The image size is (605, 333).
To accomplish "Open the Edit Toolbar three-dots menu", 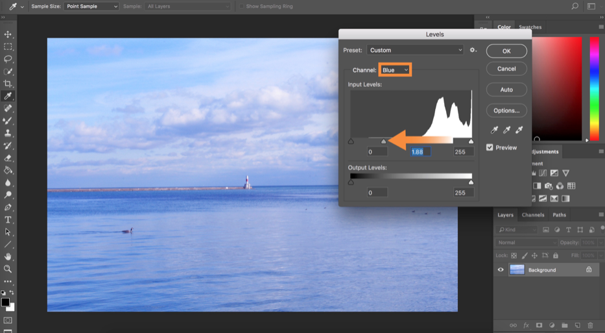I will point(8,282).
